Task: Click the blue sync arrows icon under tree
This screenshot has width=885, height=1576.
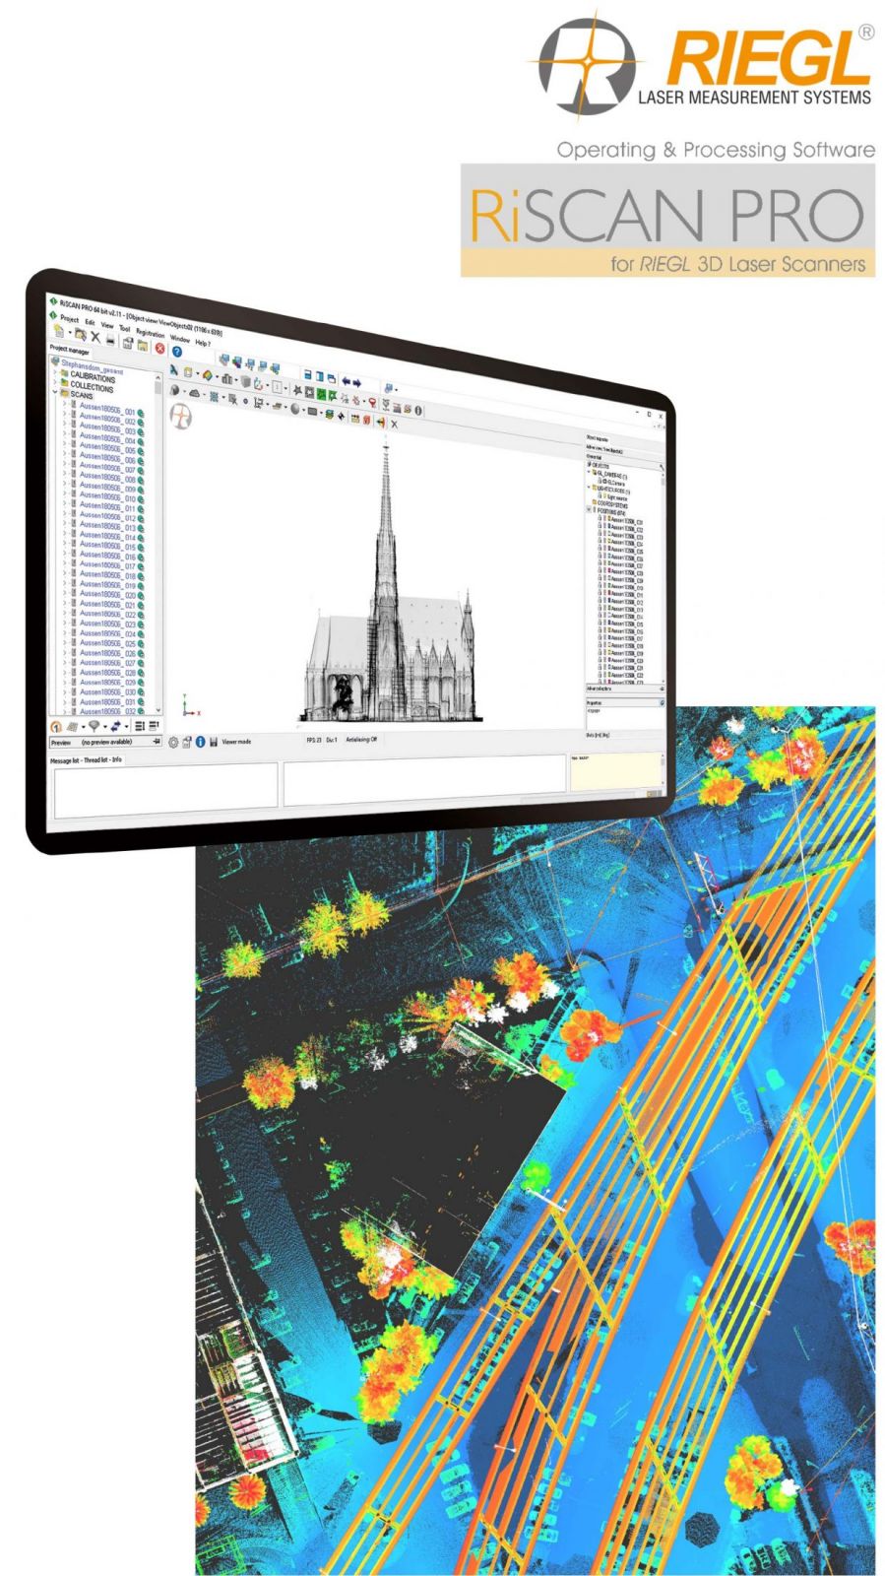Action: (x=118, y=726)
